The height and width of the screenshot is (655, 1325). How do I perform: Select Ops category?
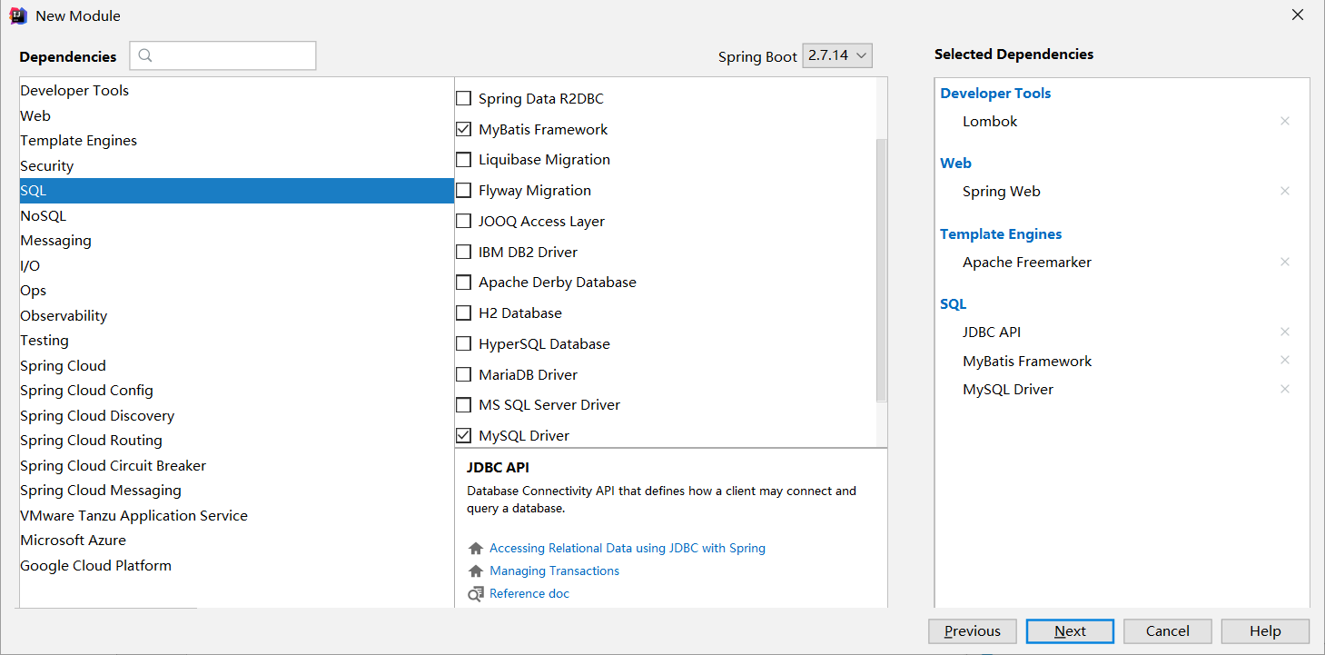pos(236,291)
